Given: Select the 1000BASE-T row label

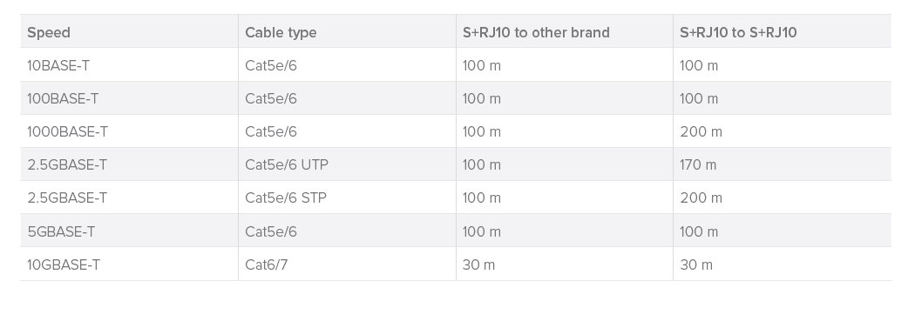Looking at the screenshot, I should tap(67, 132).
